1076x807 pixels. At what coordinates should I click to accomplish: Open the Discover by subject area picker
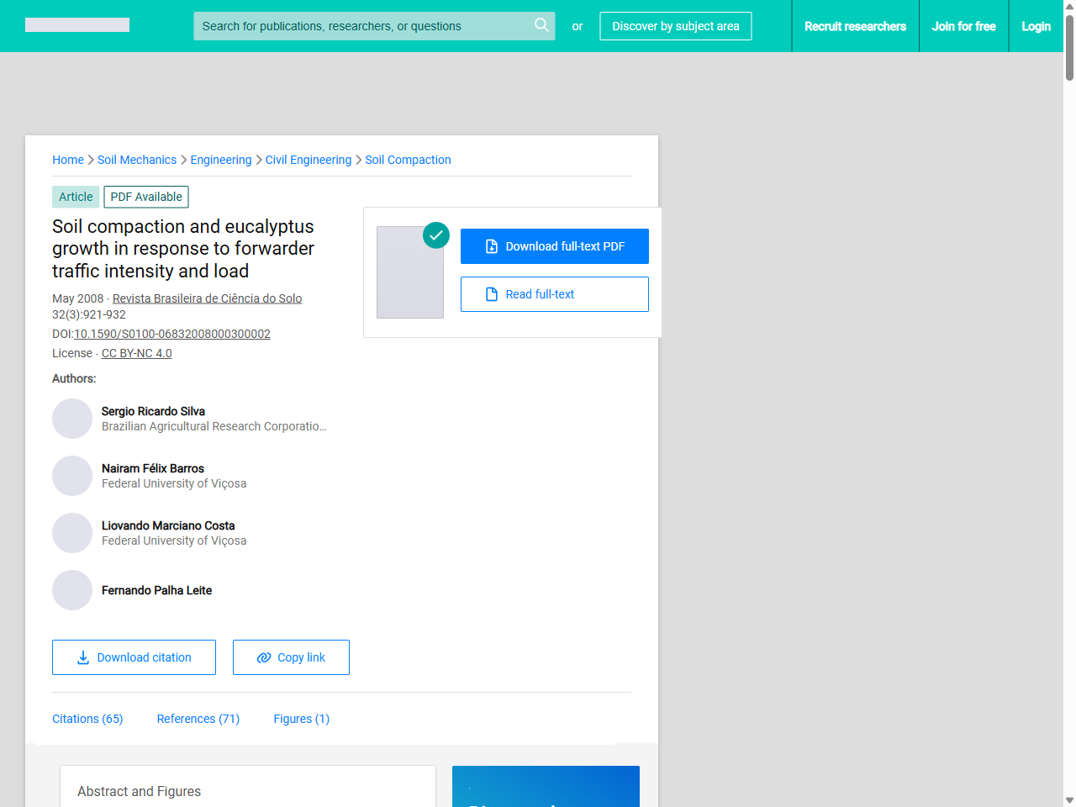[675, 25]
